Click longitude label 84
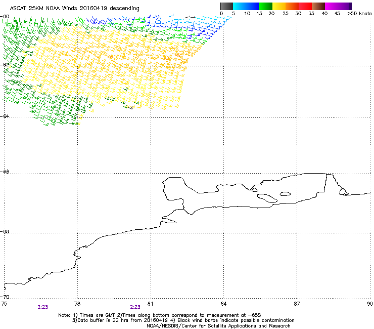This screenshot has height=329, width=374. (x=223, y=304)
